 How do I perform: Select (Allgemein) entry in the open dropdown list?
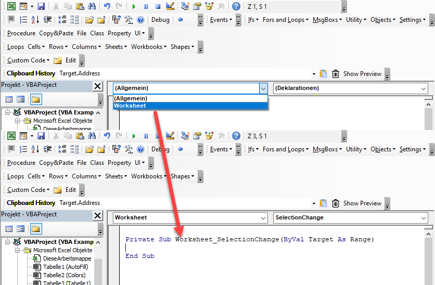point(190,98)
